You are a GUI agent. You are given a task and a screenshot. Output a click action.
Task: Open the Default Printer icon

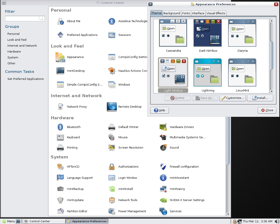(112, 127)
